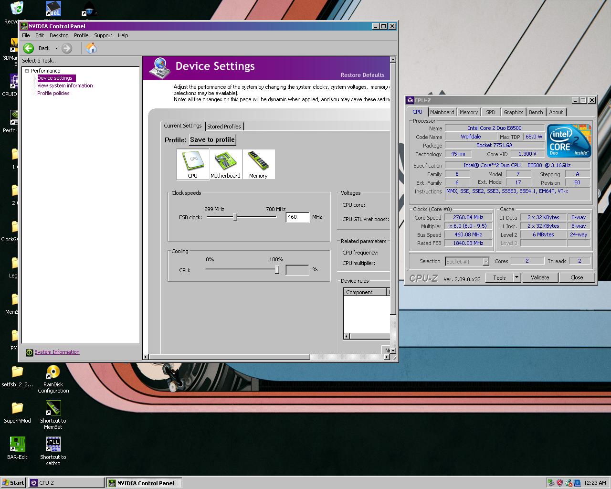Click the Core Speed value 2760.04 MHz
Viewport: 611px width, 489px height.
(468, 217)
